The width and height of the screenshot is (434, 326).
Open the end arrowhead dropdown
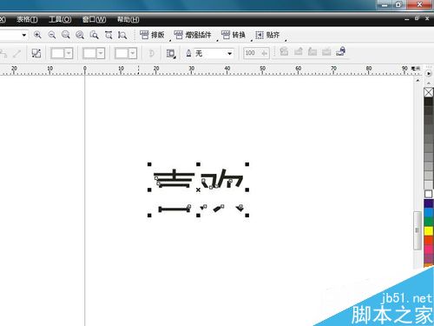tap(132, 53)
